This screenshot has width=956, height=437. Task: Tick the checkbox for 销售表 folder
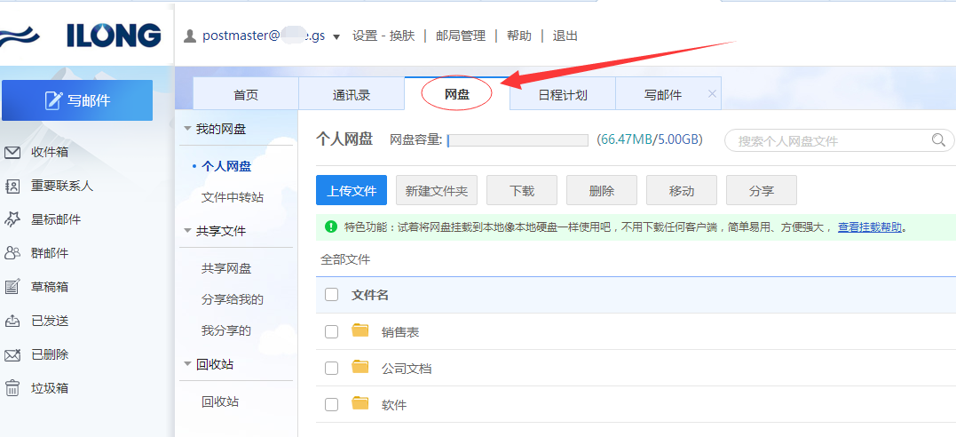tap(331, 331)
